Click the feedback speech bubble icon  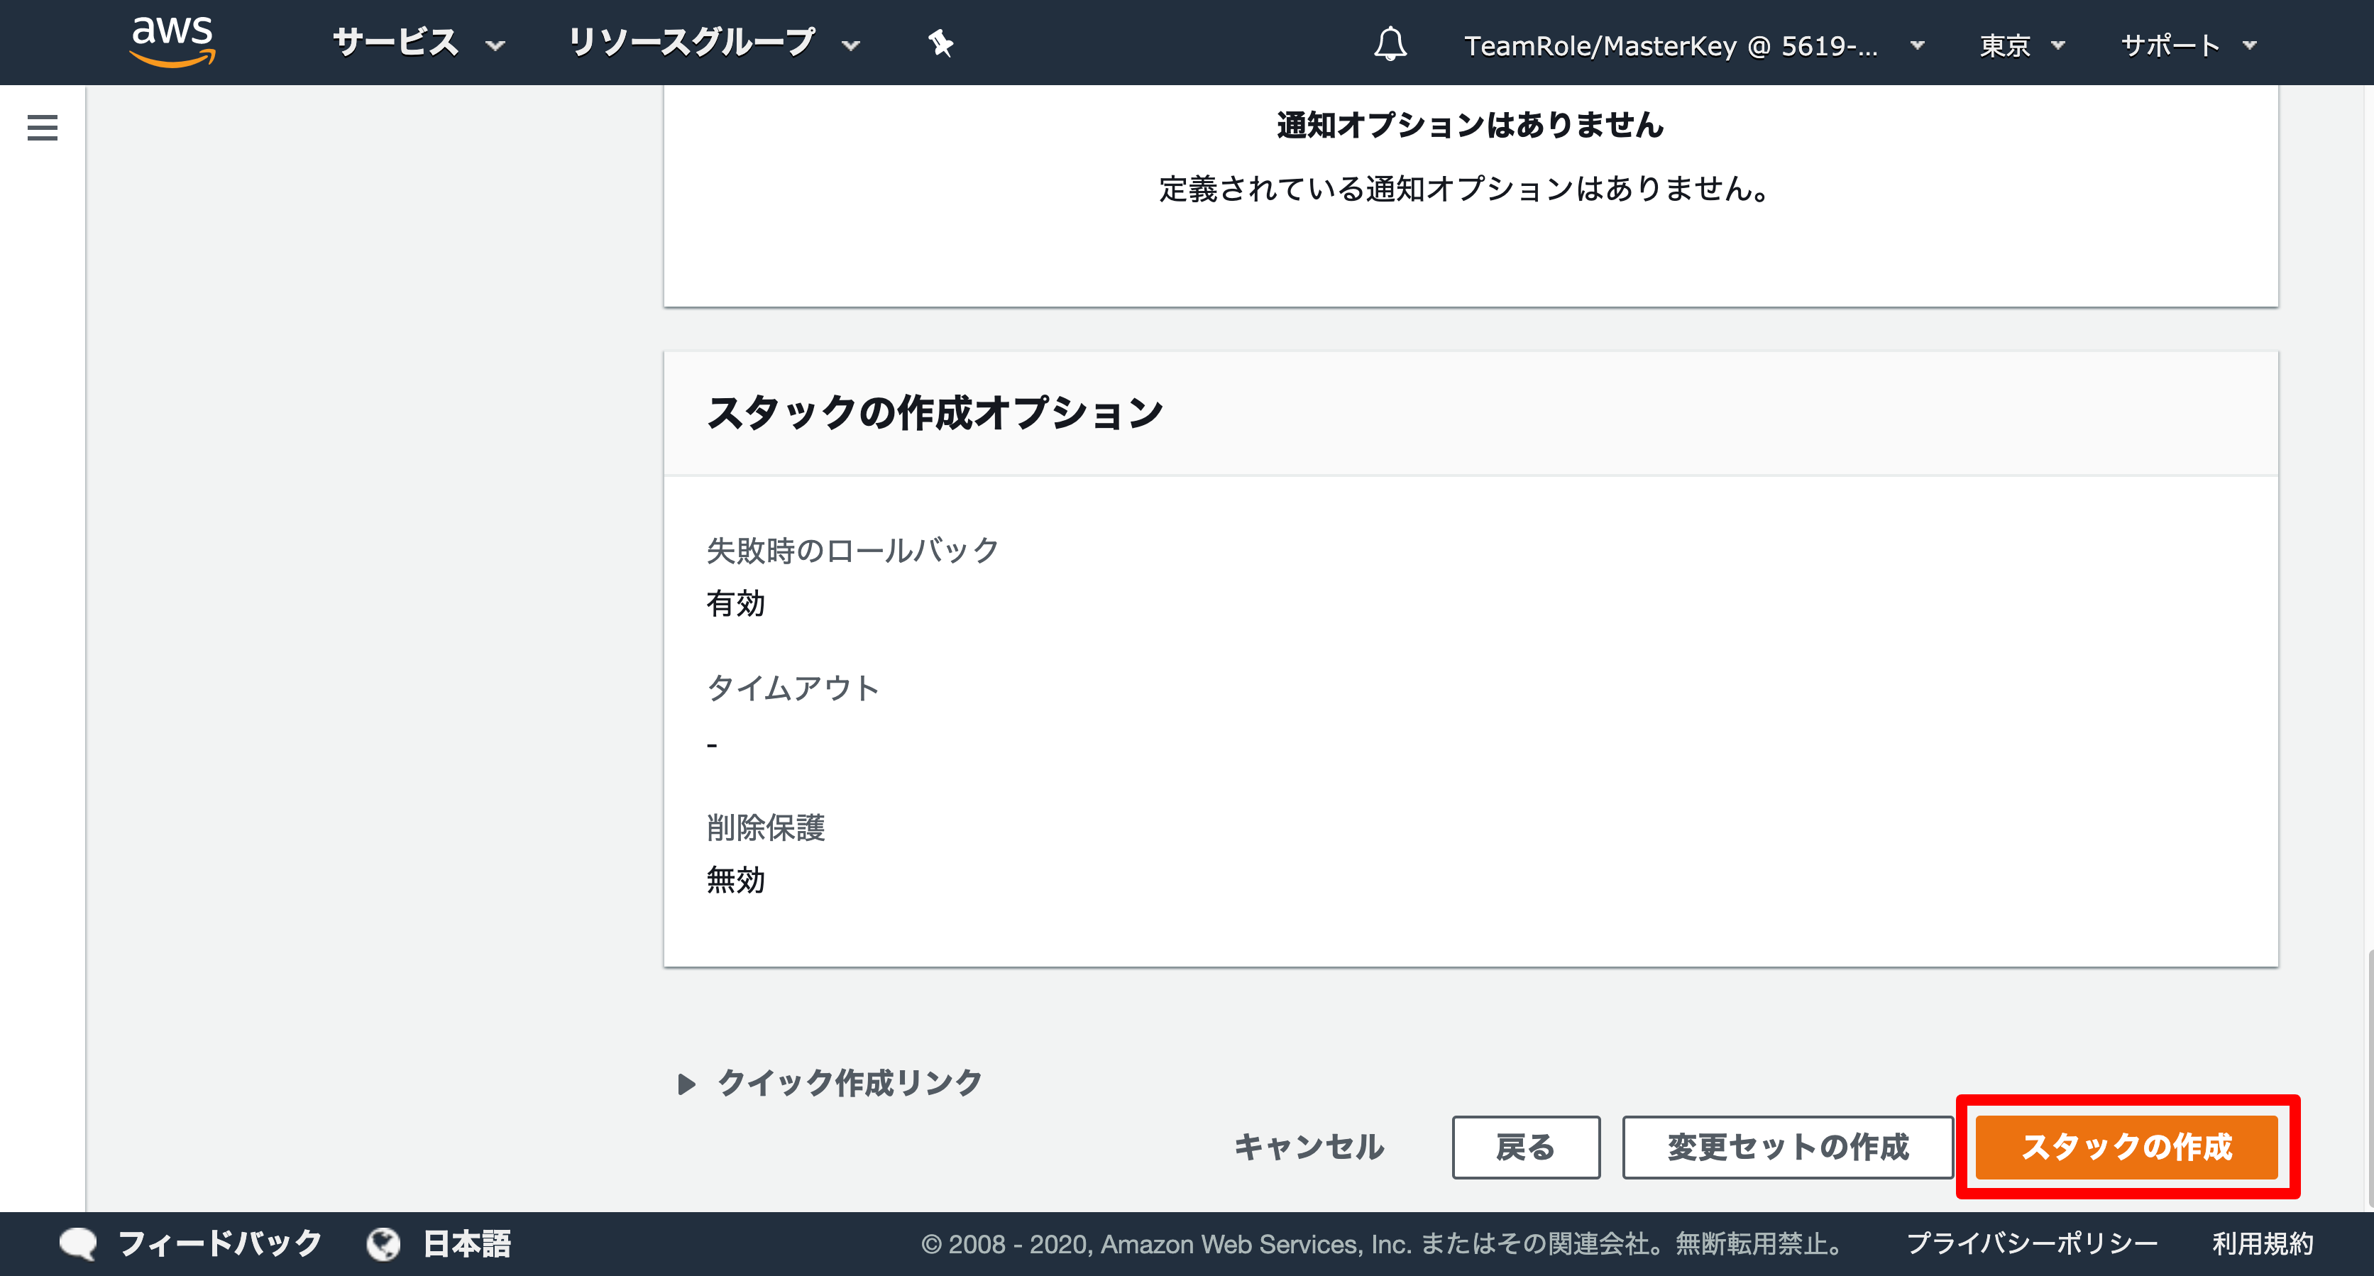[78, 1244]
